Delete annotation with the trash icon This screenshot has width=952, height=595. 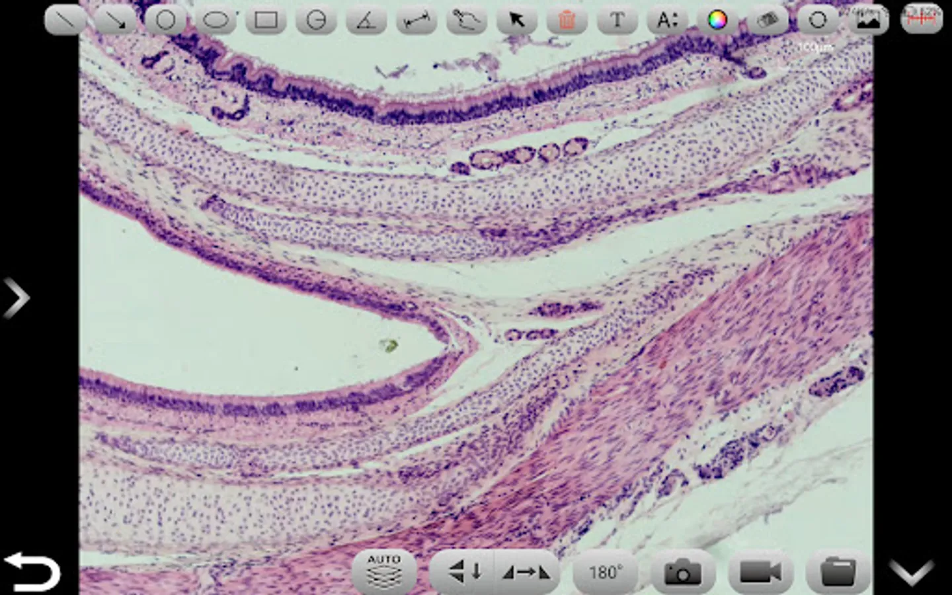(567, 20)
